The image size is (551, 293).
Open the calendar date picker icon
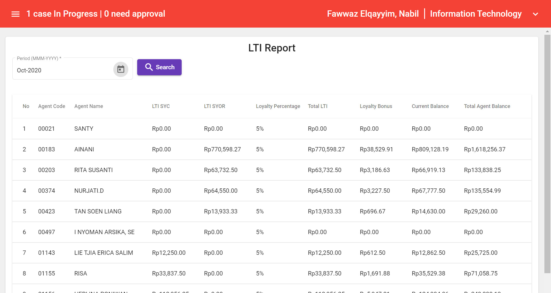(121, 69)
